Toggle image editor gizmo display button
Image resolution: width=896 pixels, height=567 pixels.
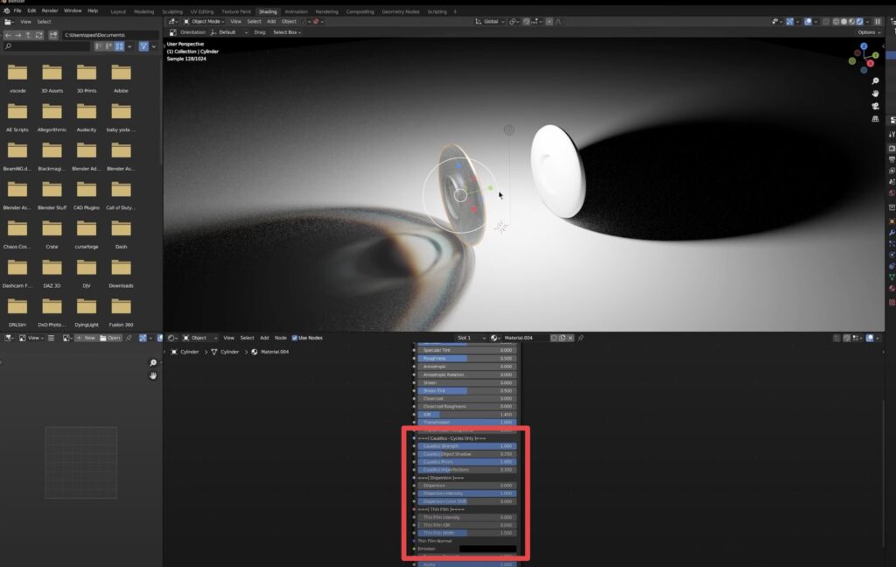143,338
